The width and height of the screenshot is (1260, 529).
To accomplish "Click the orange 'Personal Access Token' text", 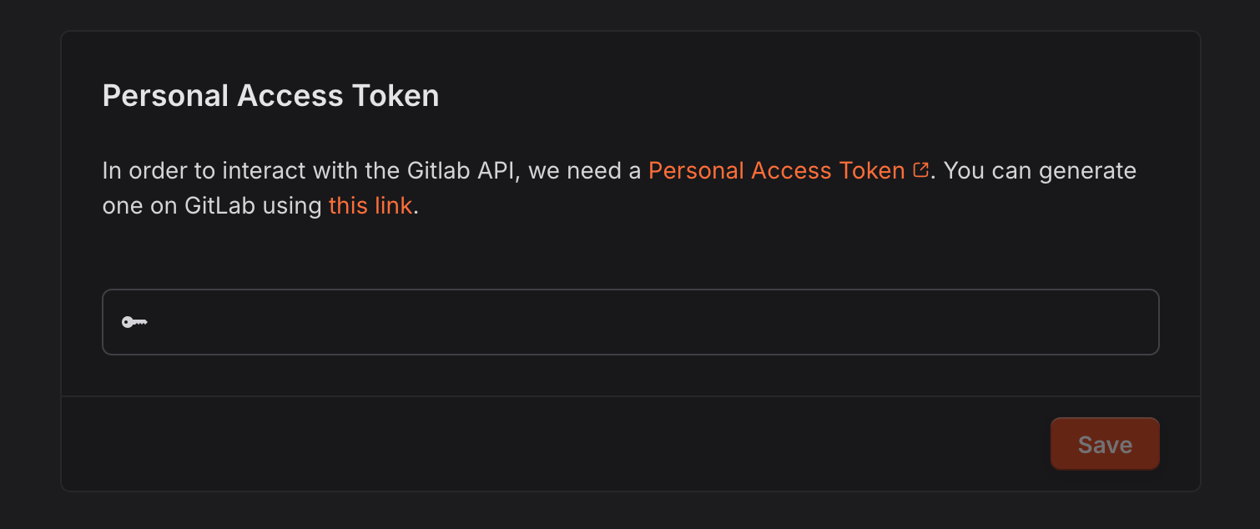I will click(777, 170).
